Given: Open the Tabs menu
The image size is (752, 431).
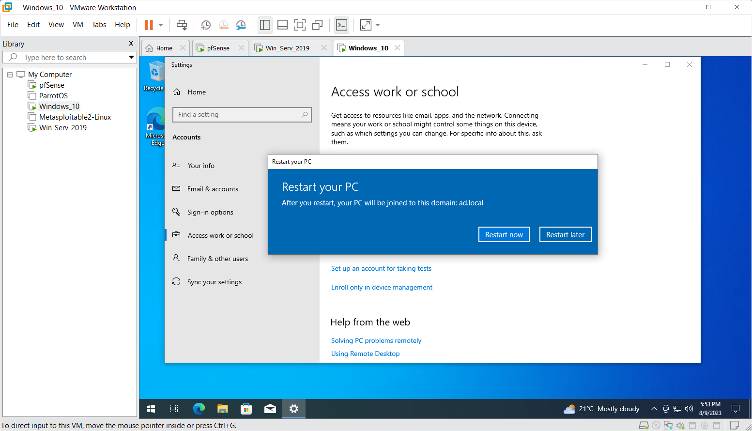Looking at the screenshot, I should click(x=99, y=25).
